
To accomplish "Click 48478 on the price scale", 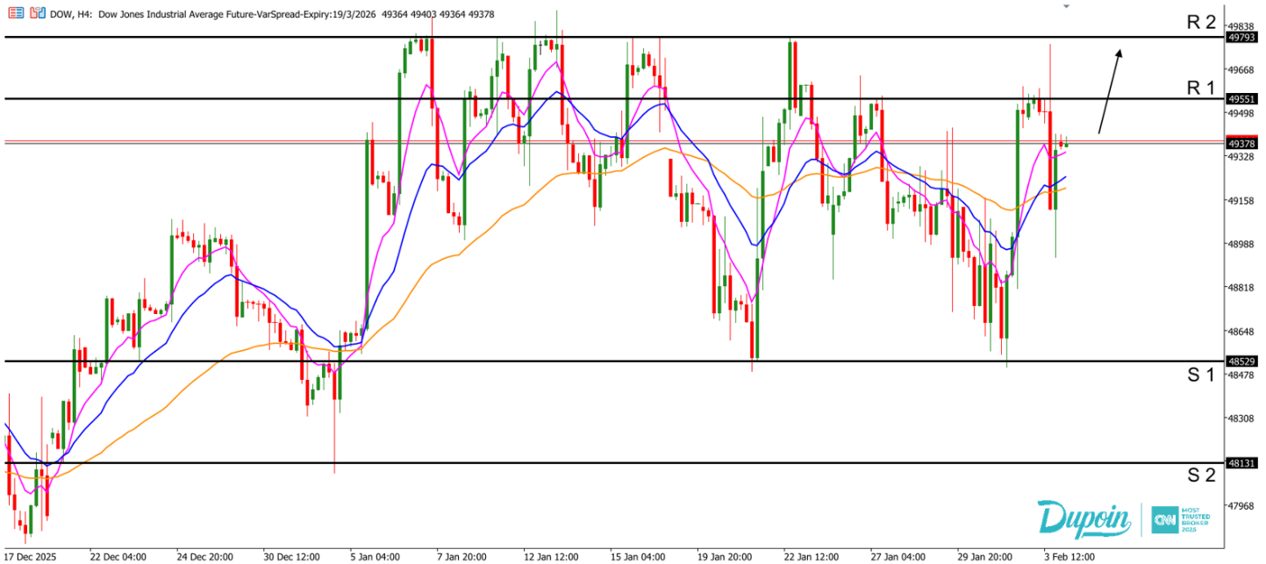I will pos(1243,375).
